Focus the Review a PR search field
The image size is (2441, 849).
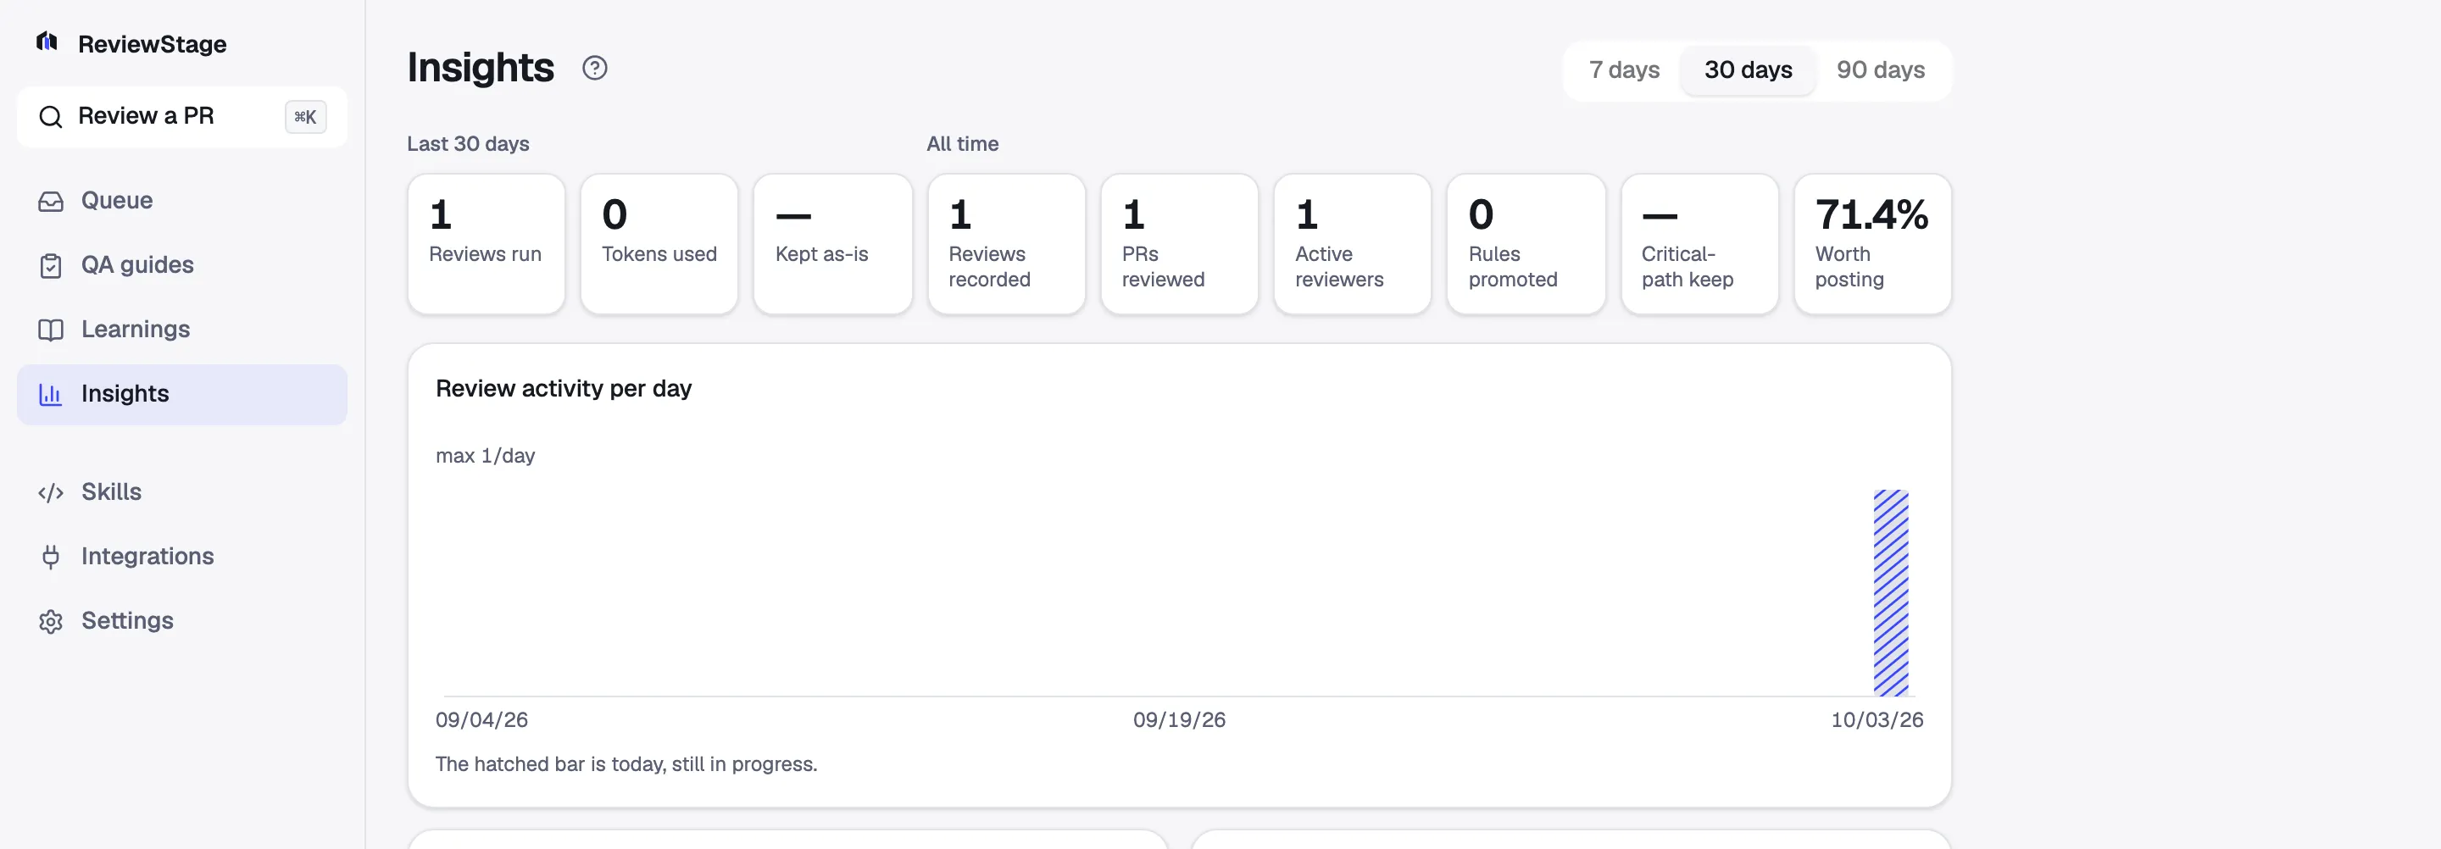182,117
